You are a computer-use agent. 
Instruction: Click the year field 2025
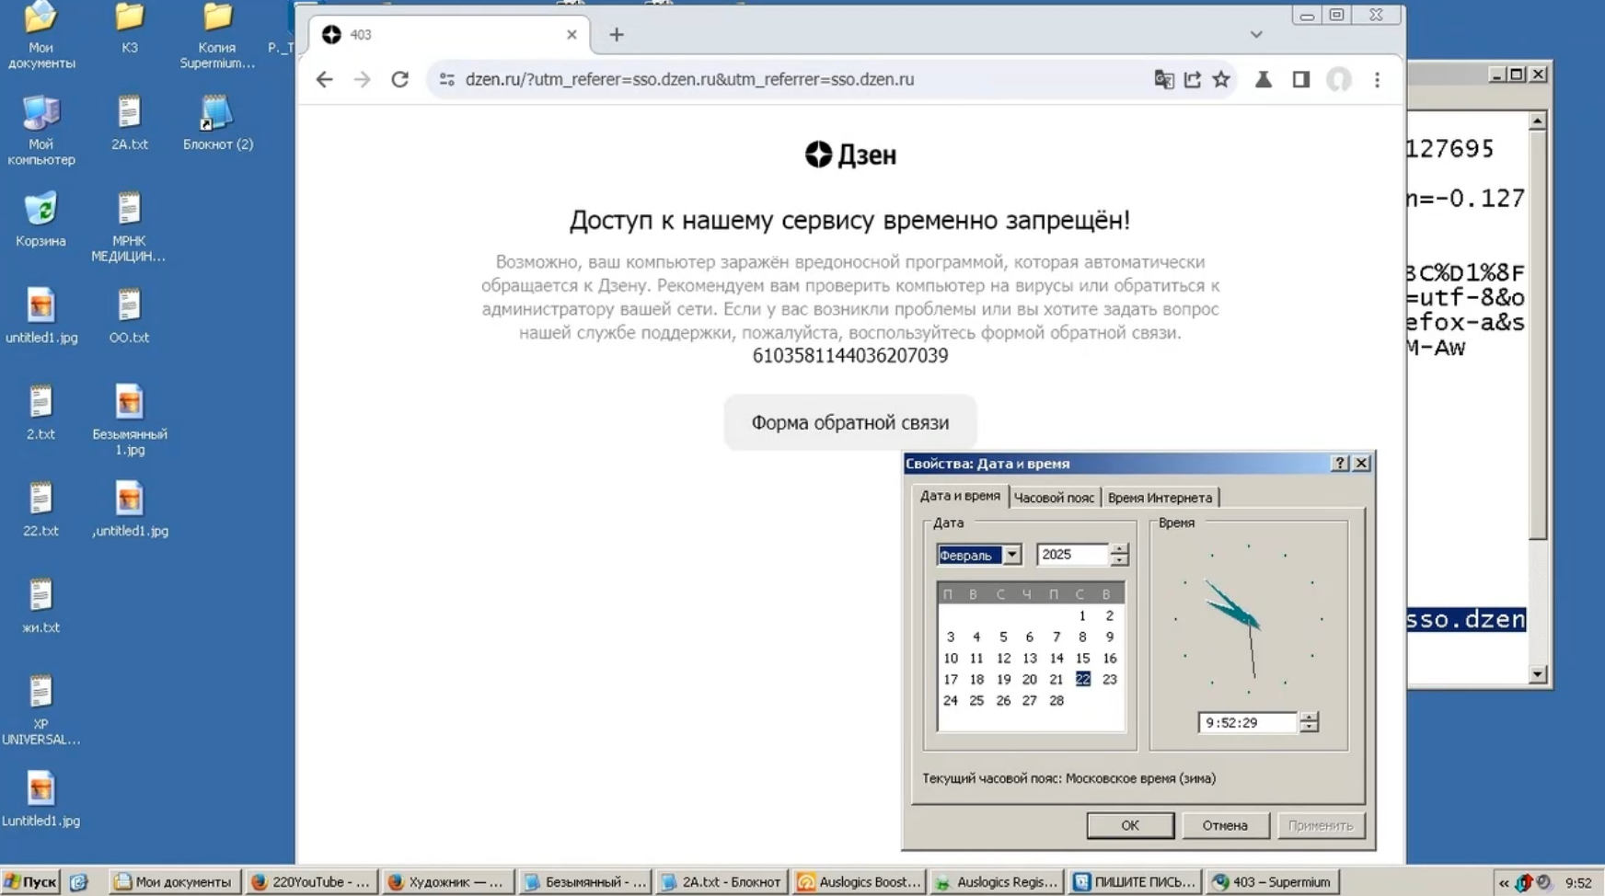pyautogui.click(x=1072, y=555)
